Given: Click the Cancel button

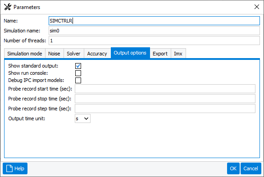Looking at the screenshot, I should point(251,168).
